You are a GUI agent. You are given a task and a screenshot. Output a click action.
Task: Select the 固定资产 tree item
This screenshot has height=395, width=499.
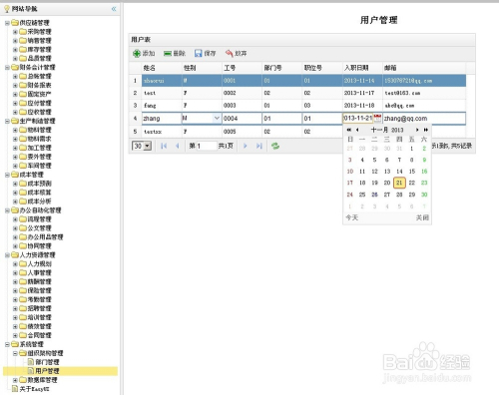pyautogui.click(x=39, y=94)
